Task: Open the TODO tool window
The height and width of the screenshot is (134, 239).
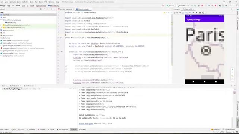Action: tap(21, 130)
